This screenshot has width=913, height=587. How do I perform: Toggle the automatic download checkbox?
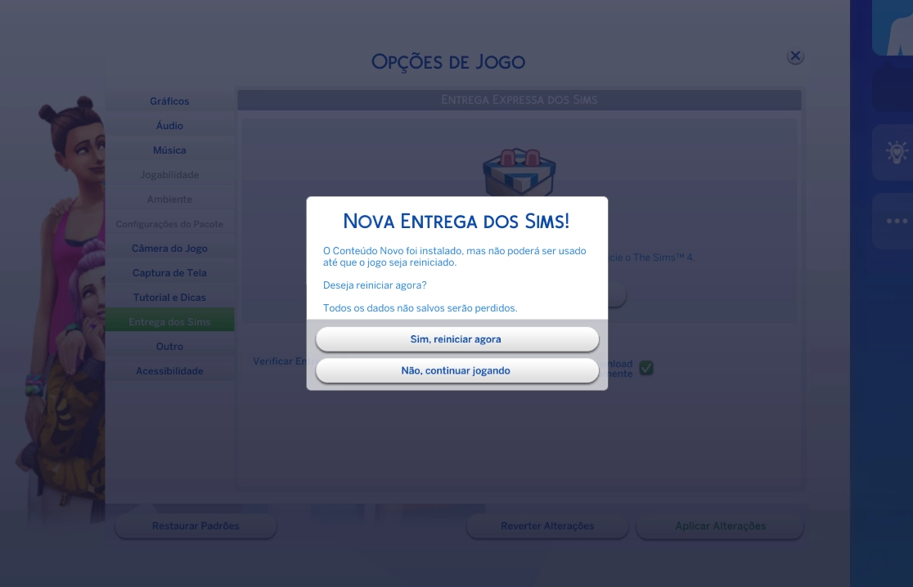click(x=646, y=368)
